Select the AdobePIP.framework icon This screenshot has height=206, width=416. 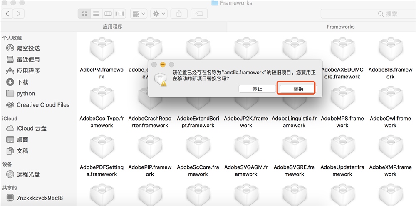[x=150, y=147]
